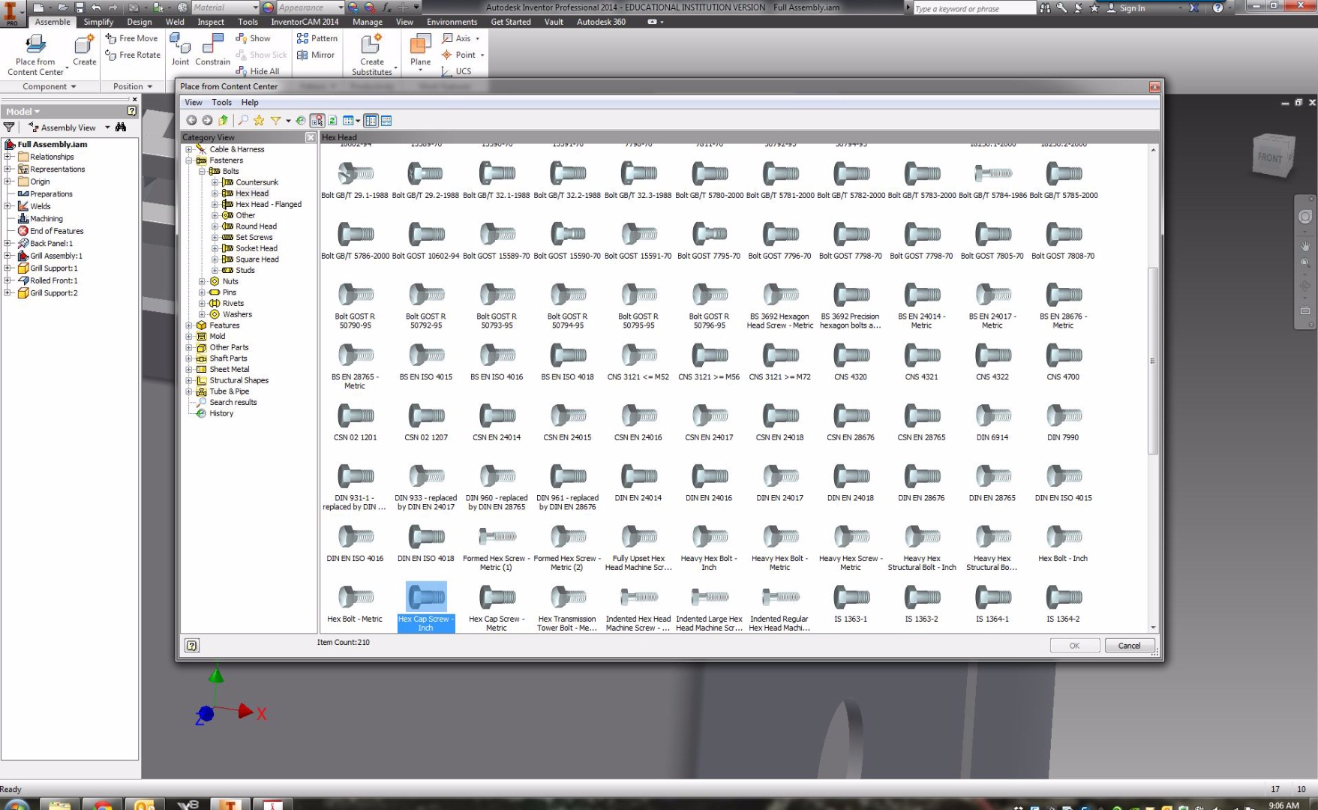Select Search results in category tree
The height and width of the screenshot is (810, 1318).
pos(233,402)
